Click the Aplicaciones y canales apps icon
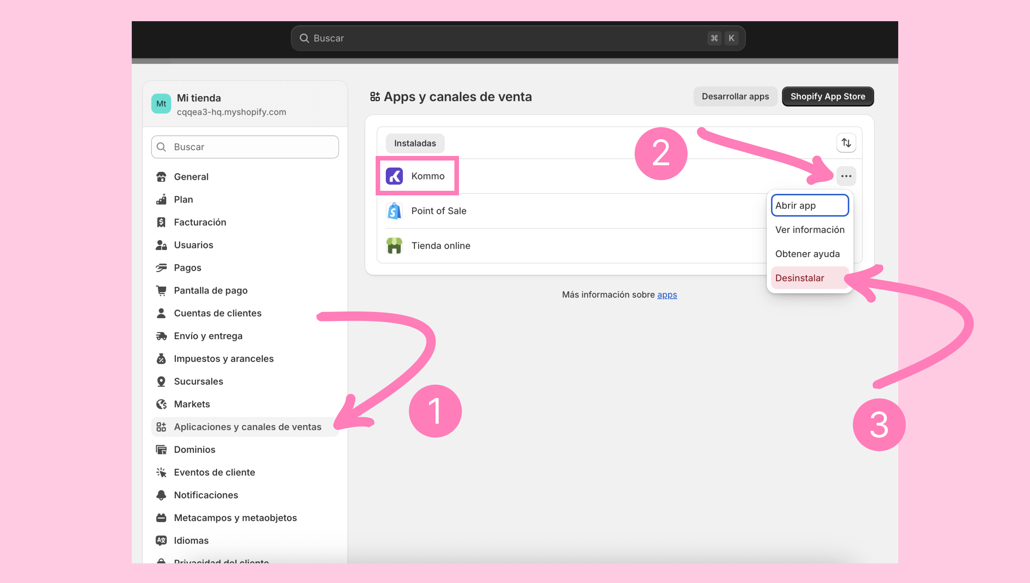The width and height of the screenshot is (1030, 583). tap(161, 427)
